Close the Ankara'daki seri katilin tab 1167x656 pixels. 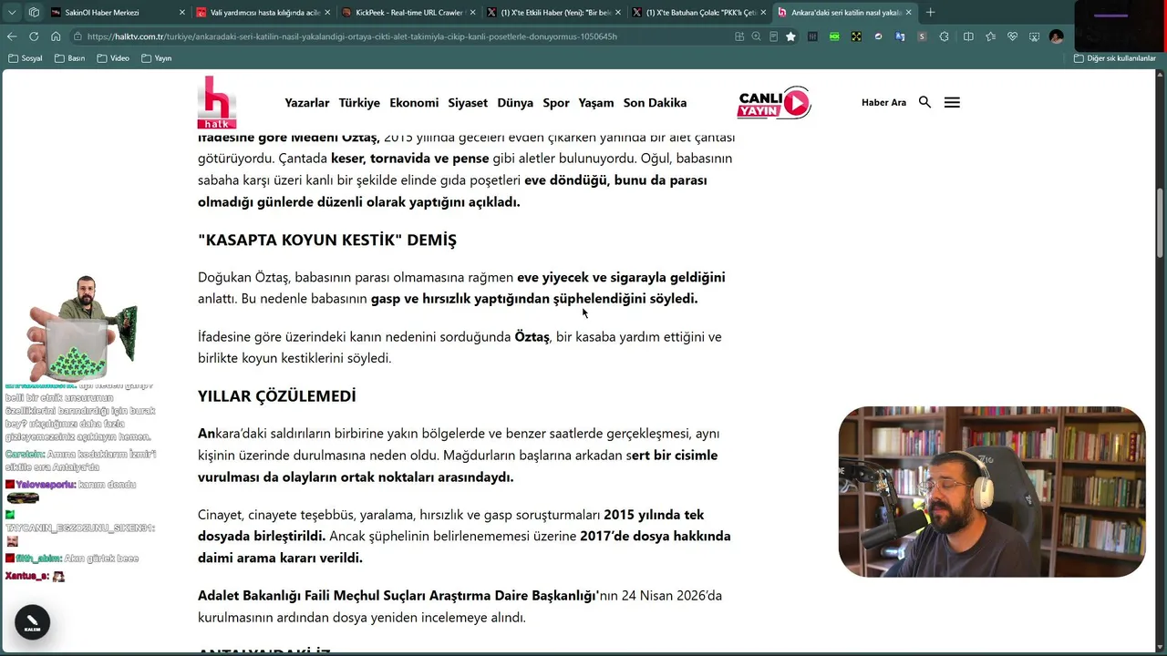click(908, 13)
